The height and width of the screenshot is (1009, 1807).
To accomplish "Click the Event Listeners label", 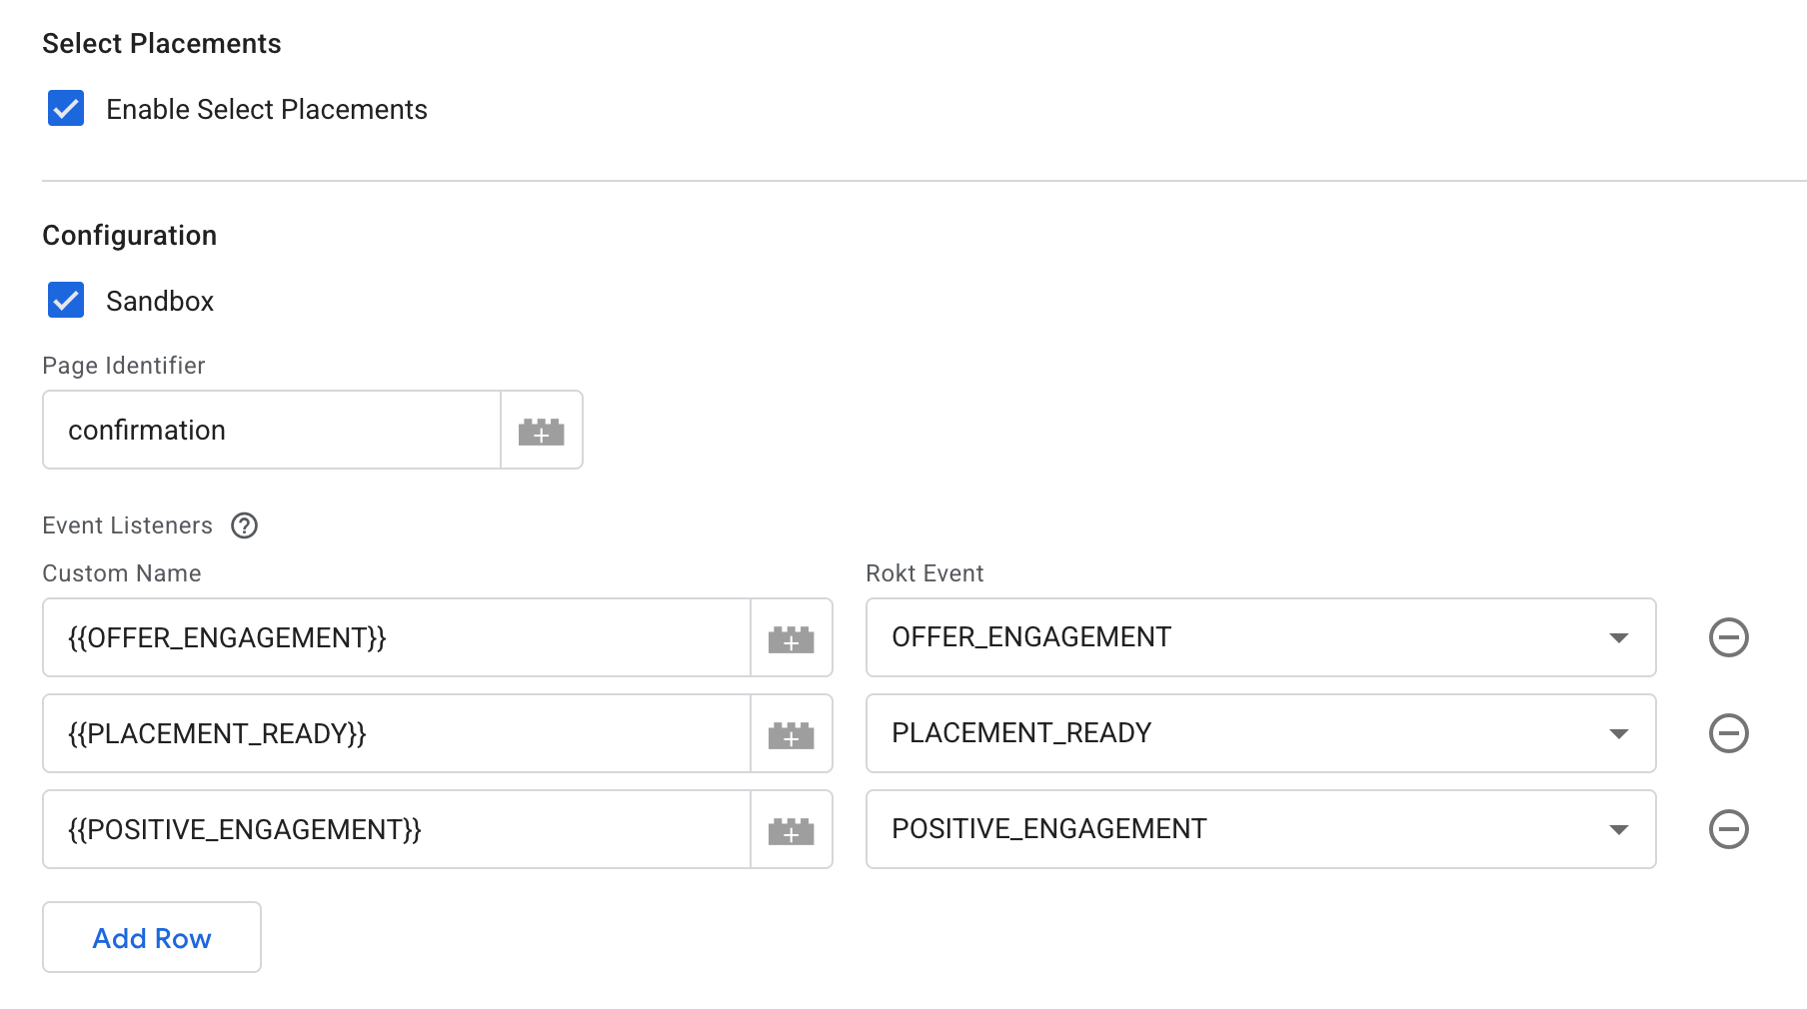I will [127, 525].
